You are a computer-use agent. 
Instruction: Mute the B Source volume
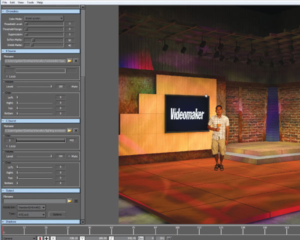pos(69,86)
